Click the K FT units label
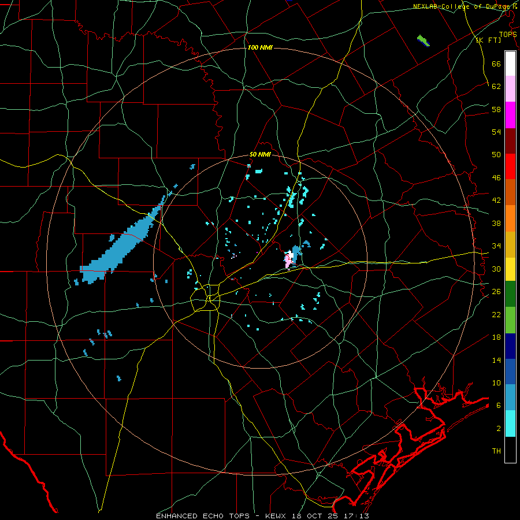520x520 pixels. (x=488, y=40)
